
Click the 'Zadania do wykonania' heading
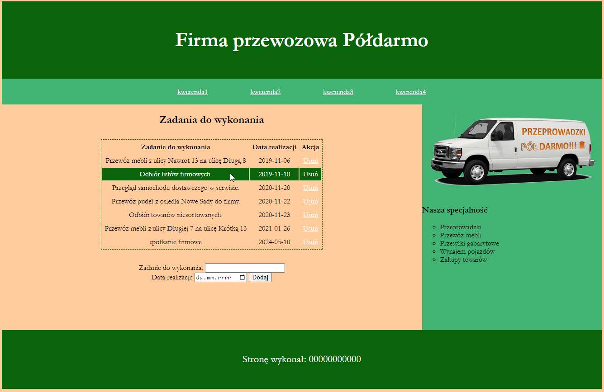212,120
